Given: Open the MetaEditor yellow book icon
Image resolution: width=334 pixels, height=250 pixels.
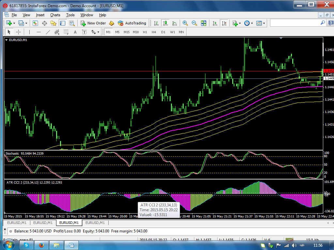Looking at the screenshot, I should 112,23.
